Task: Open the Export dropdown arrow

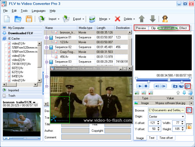Action: (x=83, y=19)
